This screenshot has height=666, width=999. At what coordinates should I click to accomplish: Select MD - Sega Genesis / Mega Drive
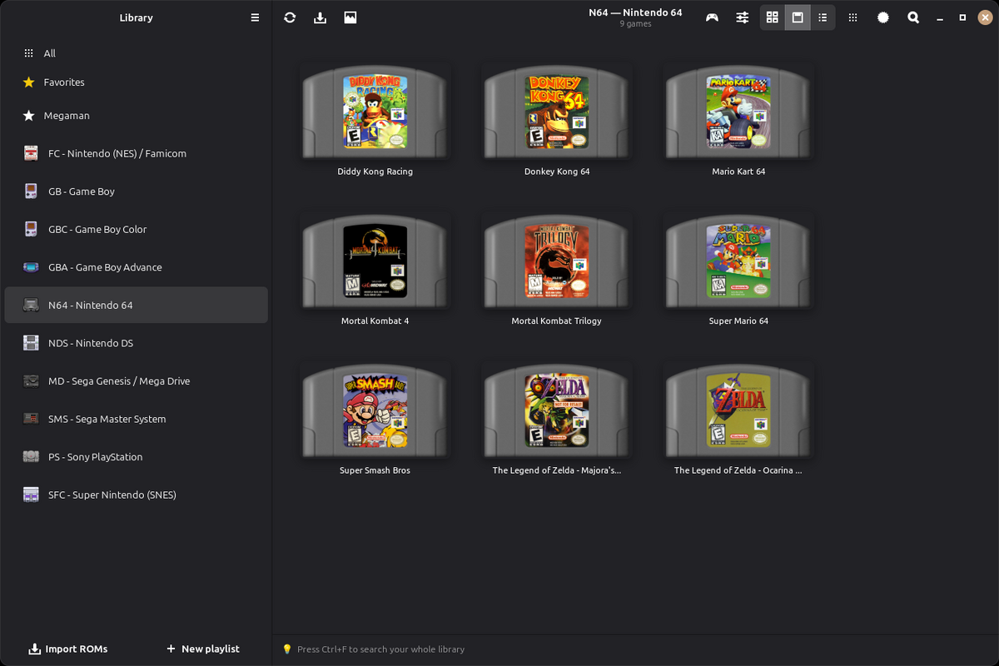pos(137,381)
